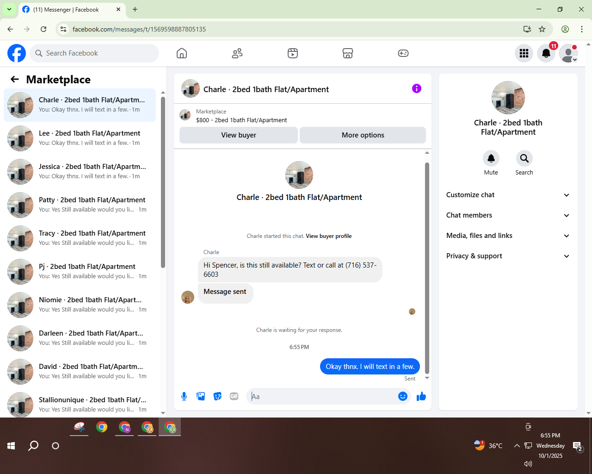
Task: Click the chat messages scrollbar
Action: coord(427,268)
